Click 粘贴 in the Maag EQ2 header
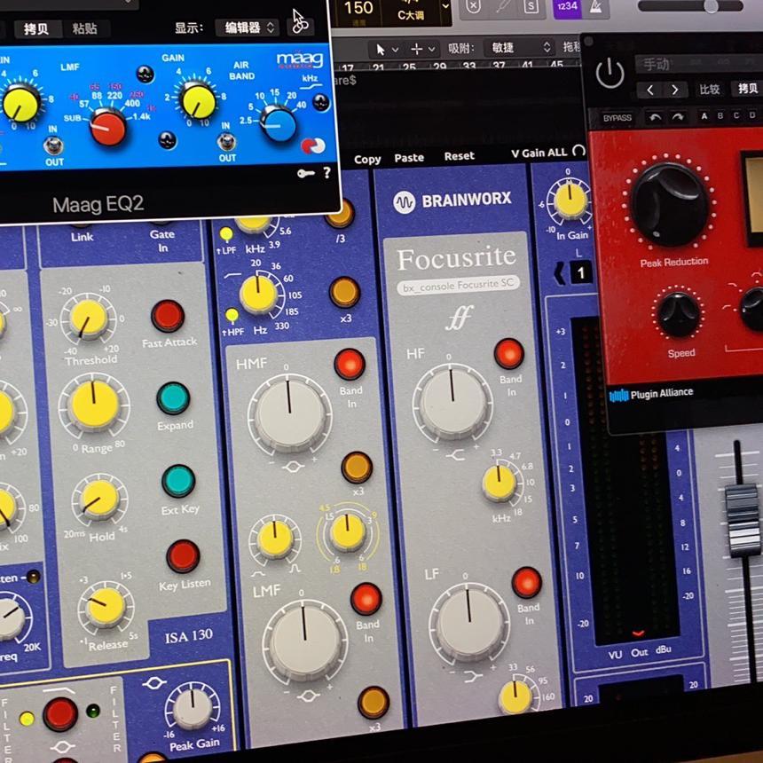This screenshot has width=763, height=763. pyautogui.click(x=84, y=28)
